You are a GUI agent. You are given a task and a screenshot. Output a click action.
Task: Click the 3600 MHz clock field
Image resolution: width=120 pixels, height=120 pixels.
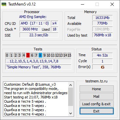pyautogui.click(x=30, y=29)
